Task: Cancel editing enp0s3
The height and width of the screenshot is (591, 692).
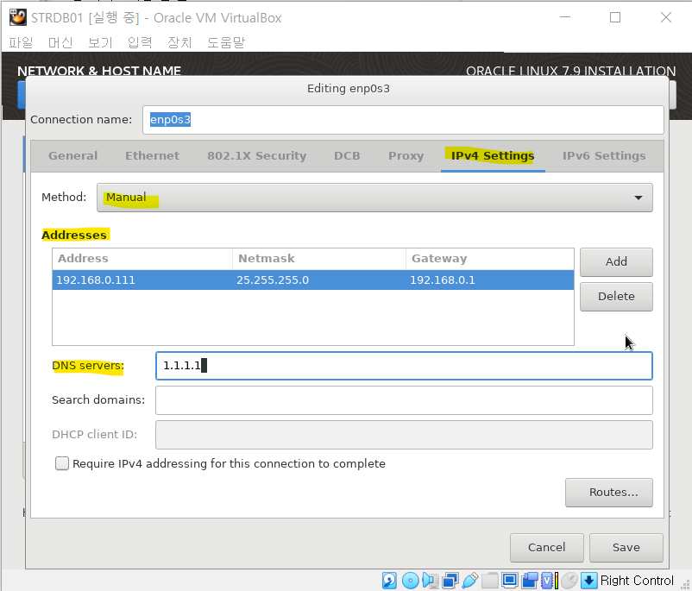Action: coord(547,547)
